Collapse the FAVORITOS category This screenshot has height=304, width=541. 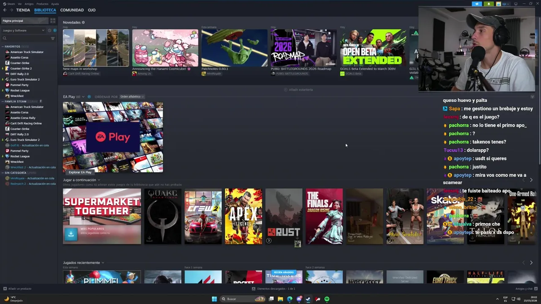pos(3,46)
